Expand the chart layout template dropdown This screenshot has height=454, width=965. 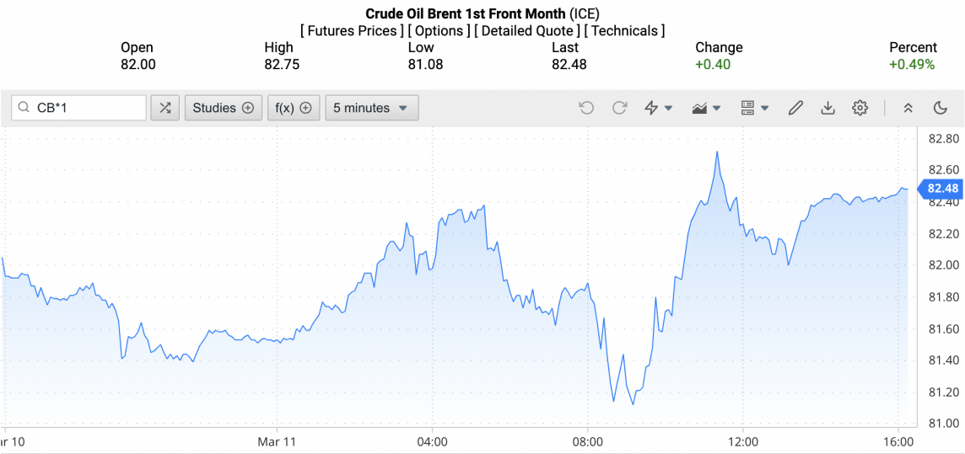click(754, 108)
